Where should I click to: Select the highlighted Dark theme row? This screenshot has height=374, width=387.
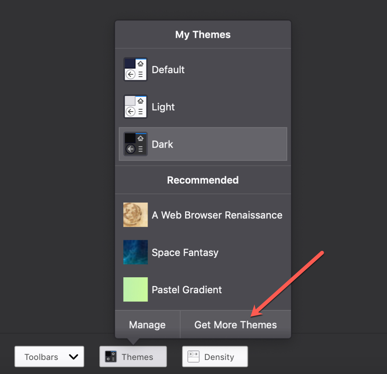(x=203, y=144)
